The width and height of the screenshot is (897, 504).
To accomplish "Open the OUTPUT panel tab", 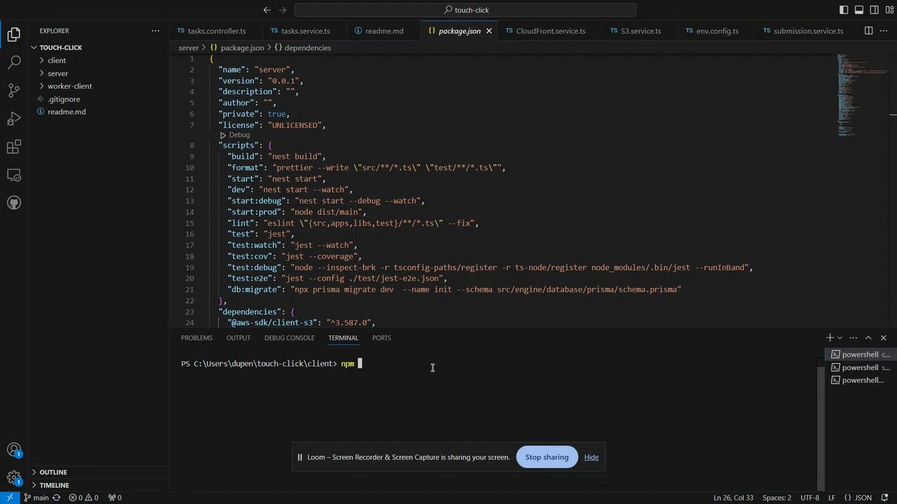I will click(238, 337).
